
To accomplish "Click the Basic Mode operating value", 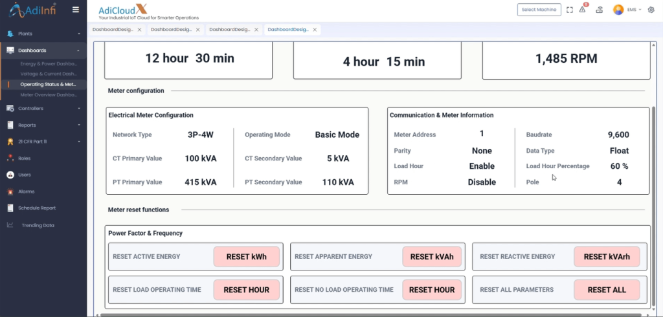I will (x=337, y=135).
